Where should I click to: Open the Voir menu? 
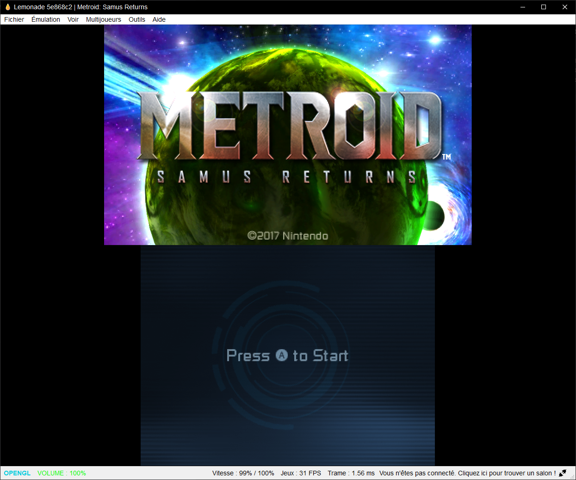73,19
